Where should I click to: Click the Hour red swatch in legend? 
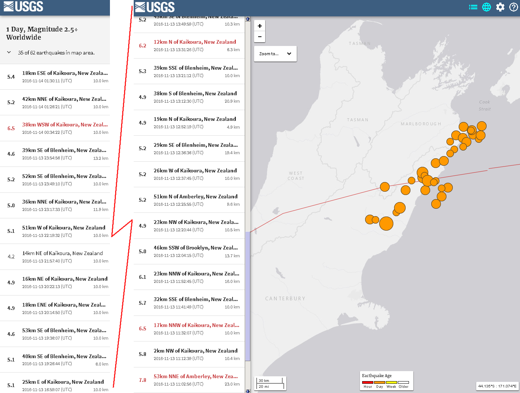pyautogui.click(x=368, y=382)
